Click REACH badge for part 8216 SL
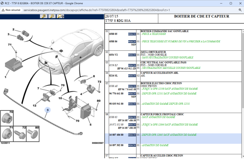Viewport: 244px width, 159px height. coord(132,76)
